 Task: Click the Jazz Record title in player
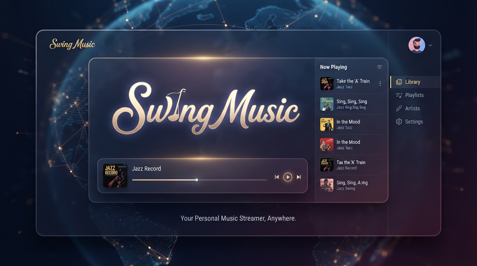146,169
